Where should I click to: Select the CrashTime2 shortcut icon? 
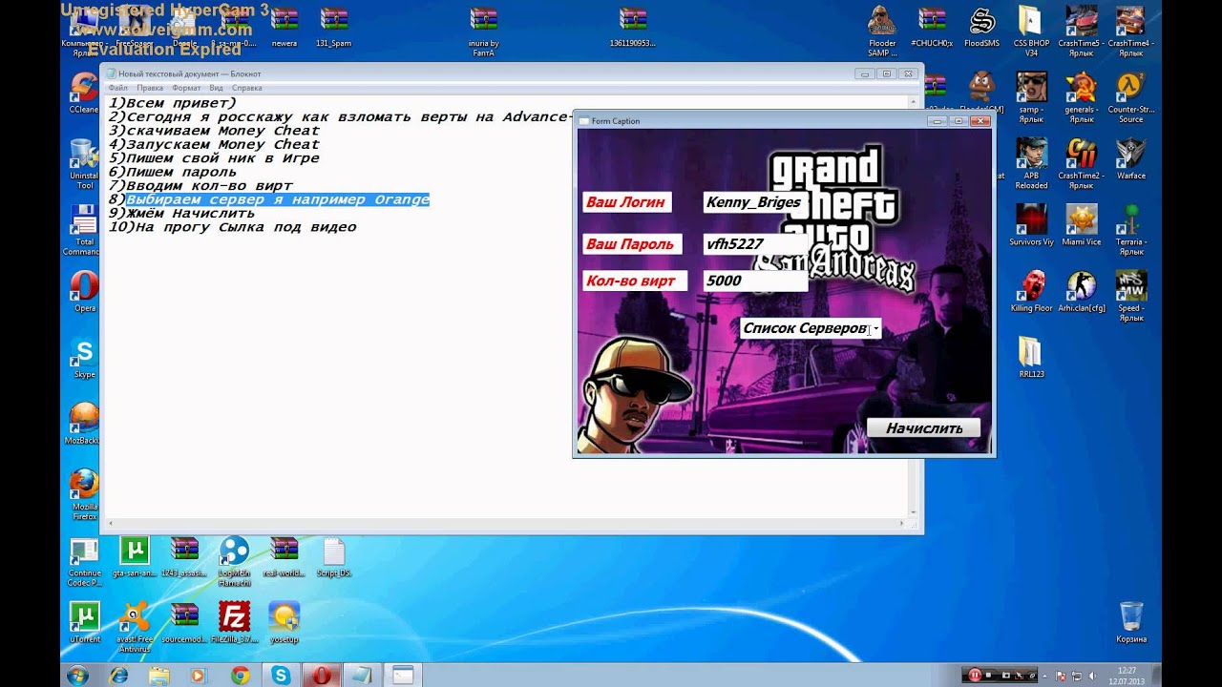[x=1081, y=164]
